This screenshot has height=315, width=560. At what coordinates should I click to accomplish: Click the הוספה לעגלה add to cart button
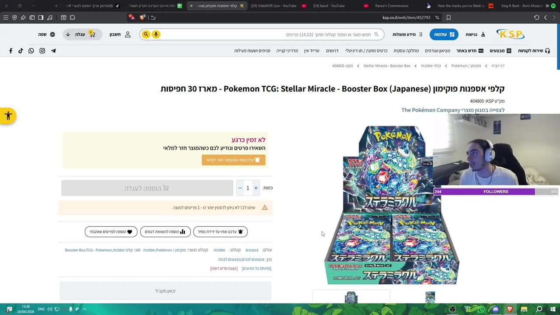[147, 188]
